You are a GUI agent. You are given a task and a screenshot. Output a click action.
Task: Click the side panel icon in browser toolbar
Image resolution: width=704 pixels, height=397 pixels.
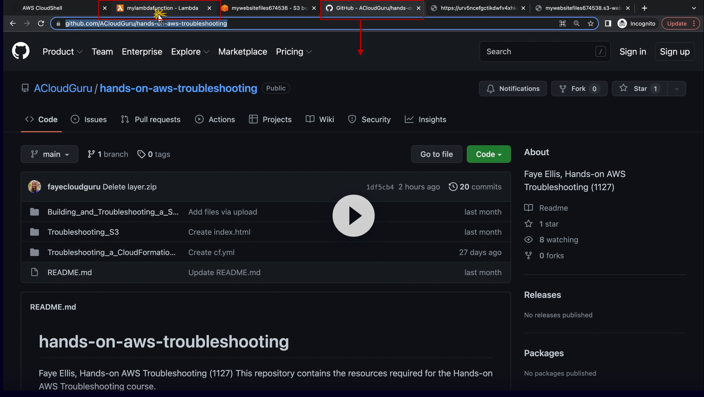(608, 23)
